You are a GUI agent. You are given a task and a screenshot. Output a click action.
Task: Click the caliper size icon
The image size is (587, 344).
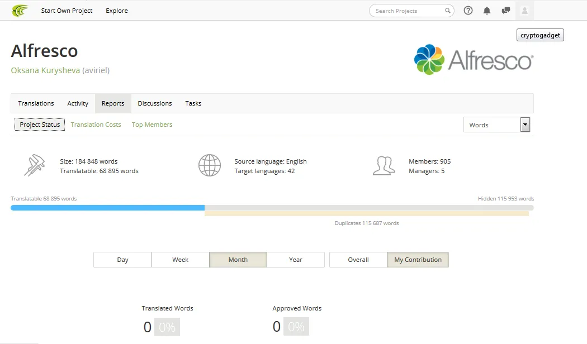pyautogui.click(x=35, y=165)
